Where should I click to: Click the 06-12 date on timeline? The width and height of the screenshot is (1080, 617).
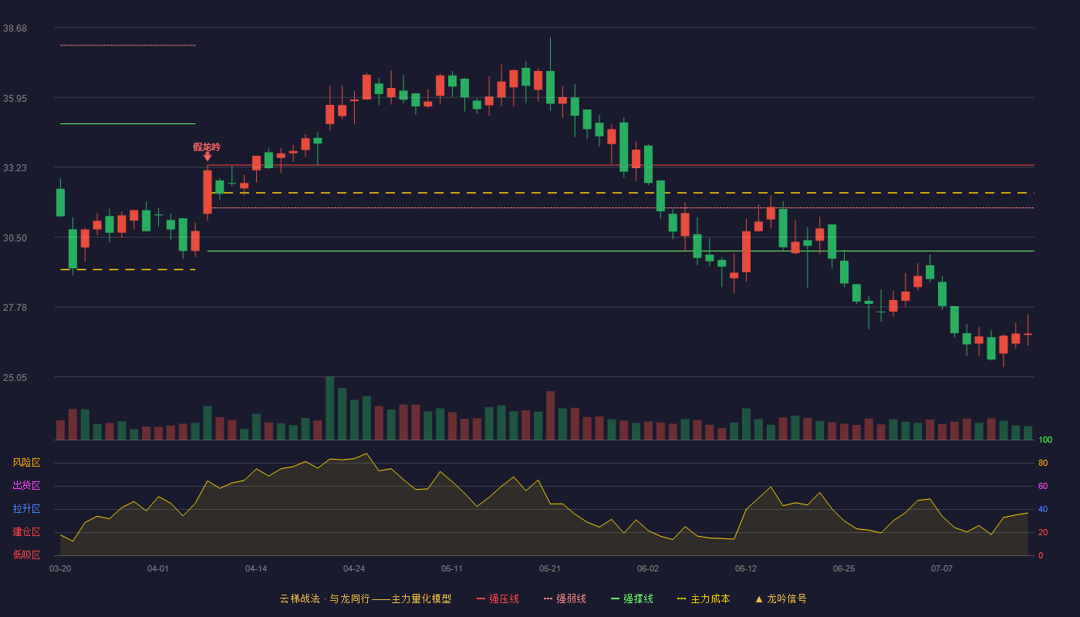[x=746, y=568]
